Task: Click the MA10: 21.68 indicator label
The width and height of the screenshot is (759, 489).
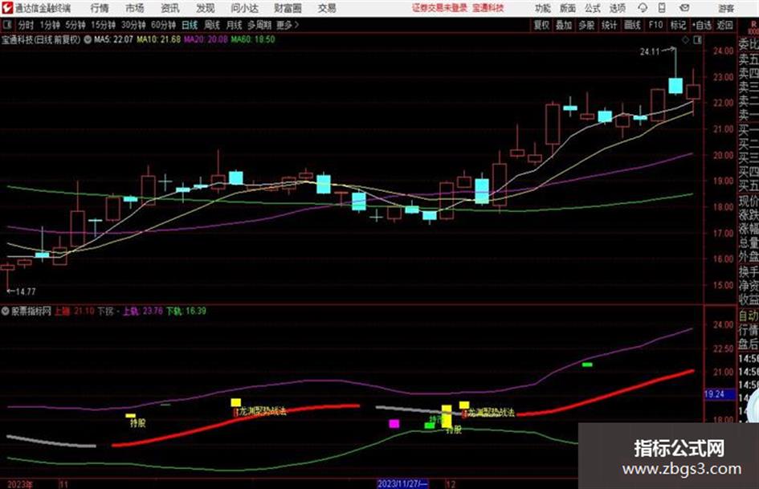Action: [x=159, y=39]
